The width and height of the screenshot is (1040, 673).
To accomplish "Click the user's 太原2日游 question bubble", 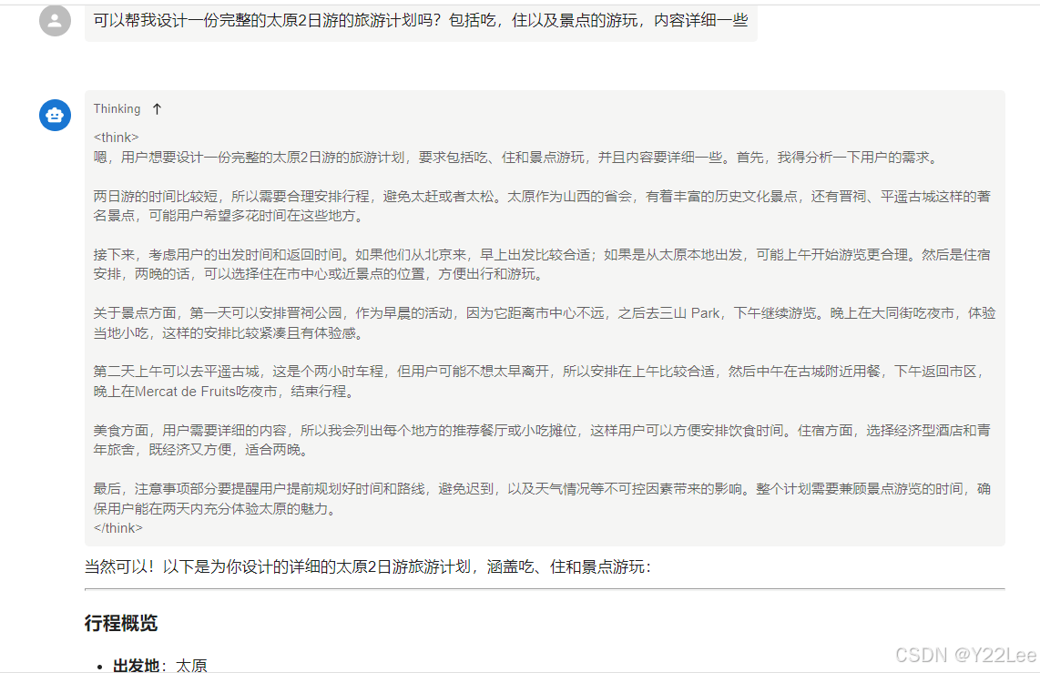I will coord(420,20).
